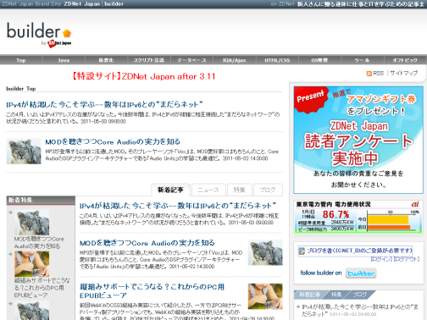Screen dimensions: 427x320
Task: Open 縦組みサポート caption in 新着特集
Action: coord(42,288)
